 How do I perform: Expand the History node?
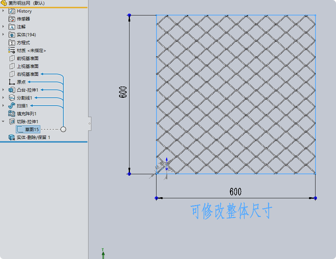(x=3, y=11)
